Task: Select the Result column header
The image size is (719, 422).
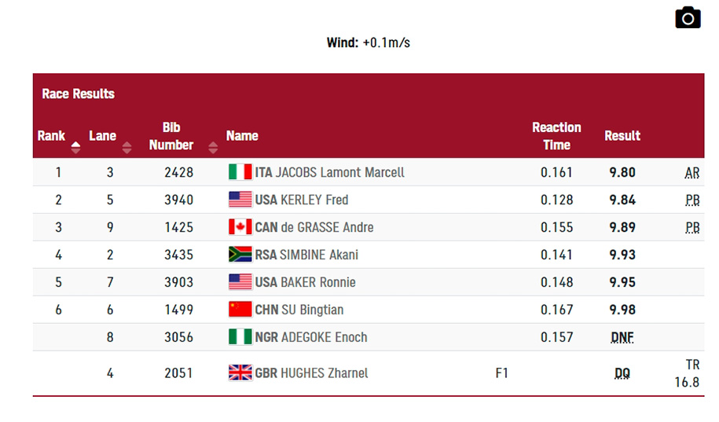Action: [622, 136]
